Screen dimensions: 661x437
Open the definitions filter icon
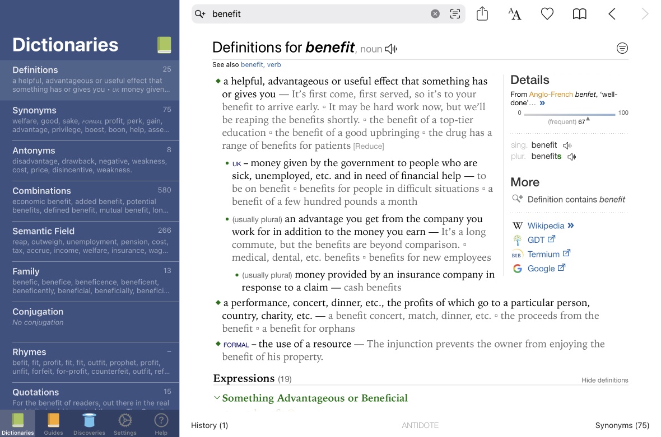click(x=622, y=49)
